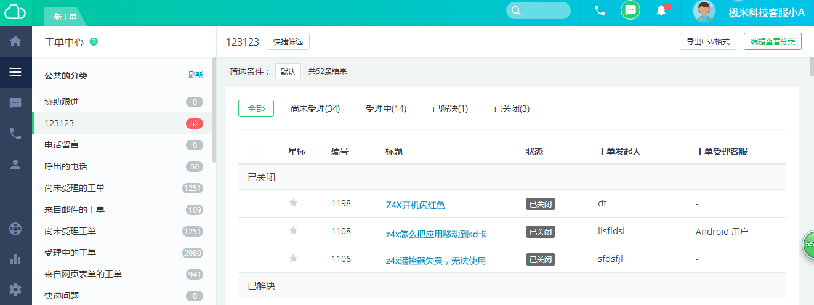
Task: Open the chat messages sidebar icon
Action: [15, 103]
